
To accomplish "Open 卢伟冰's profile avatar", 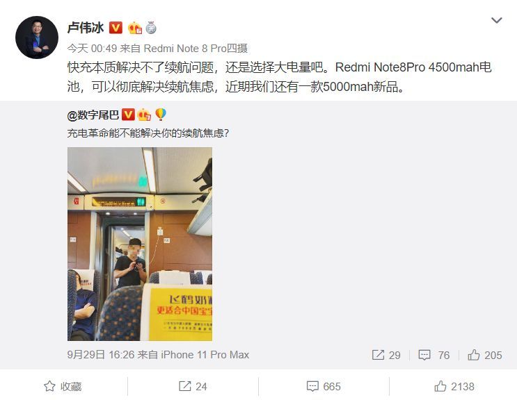I will coord(37,37).
